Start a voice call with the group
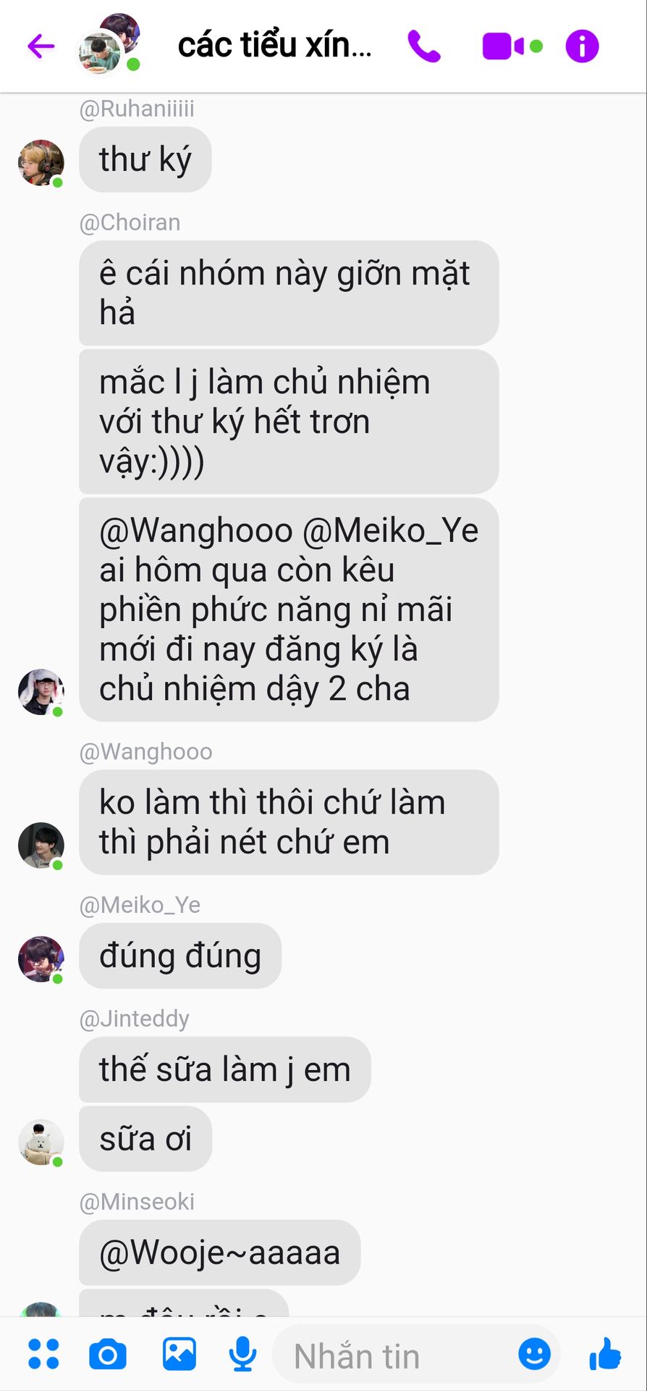Image resolution: width=647 pixels, height=1391 pixels. tap(424, 46)
